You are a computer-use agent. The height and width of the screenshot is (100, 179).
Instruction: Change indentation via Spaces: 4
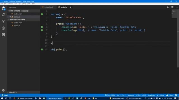pyautogui.click(x=131, y=95)
